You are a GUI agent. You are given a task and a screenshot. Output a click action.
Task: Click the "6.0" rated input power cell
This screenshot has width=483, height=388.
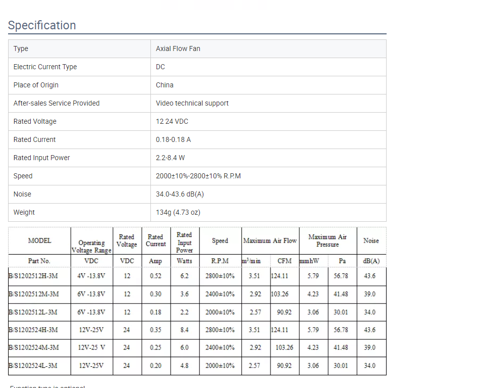tap(185, 348)
